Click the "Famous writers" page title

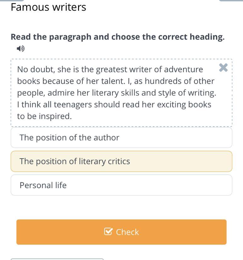coord(48,7)
